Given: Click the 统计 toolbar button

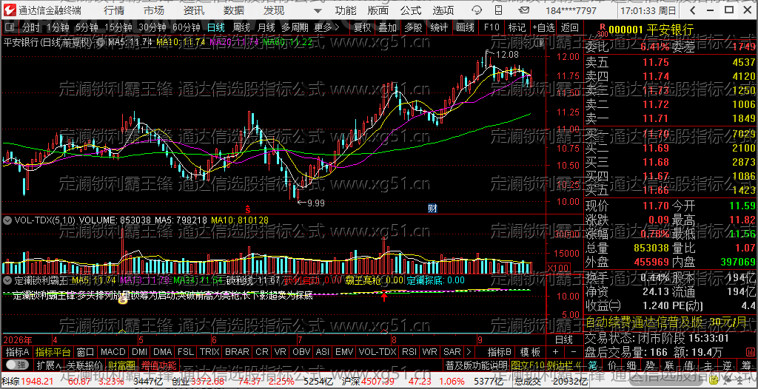Looking at the screenshot, I should (x=439, y=27).
